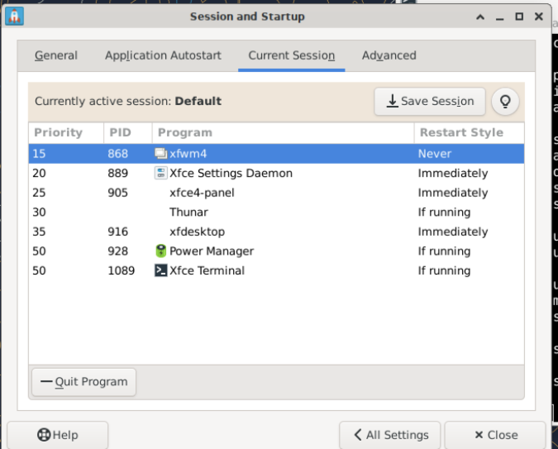Open the Application Autostart tab

tap(163, 55)
